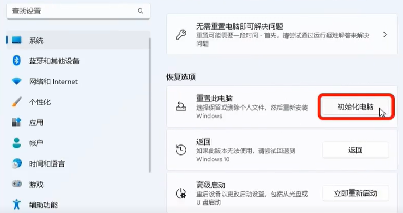Click the 恢复选项 section heading

[x=181, y=77]
